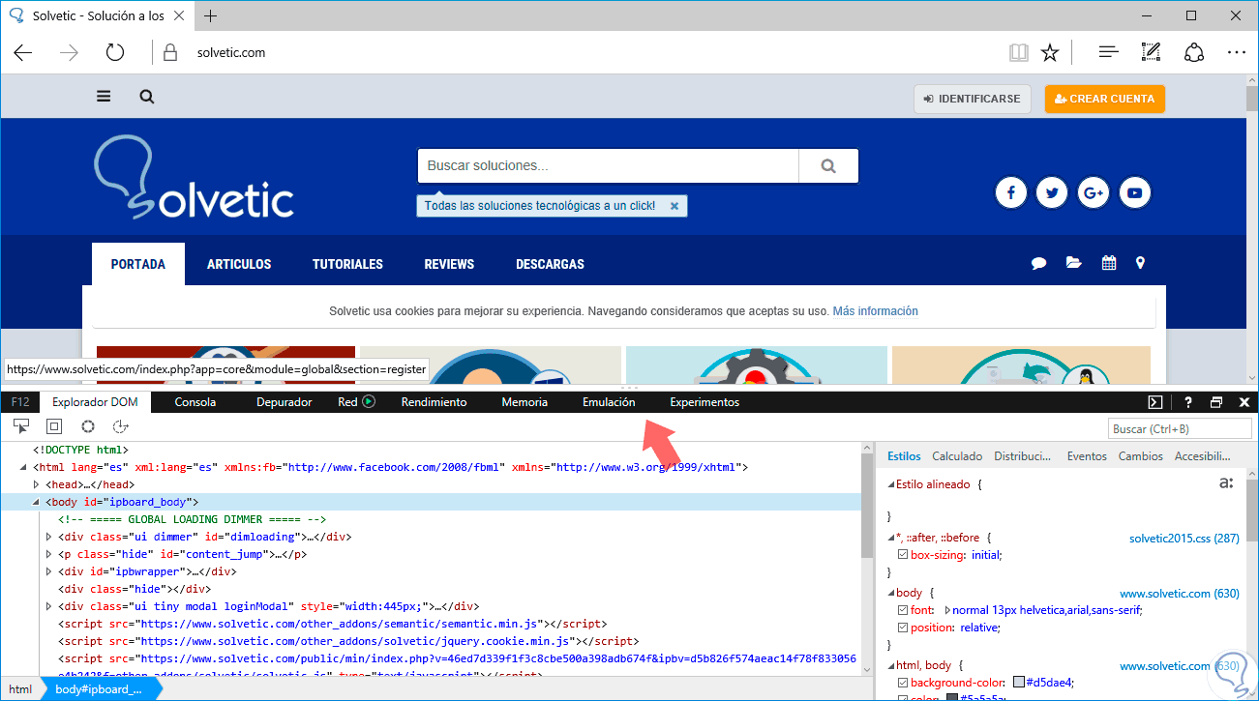Click the speech bubble icon in the nav bar
1259x701 pixels.
tap(1039, 263)
